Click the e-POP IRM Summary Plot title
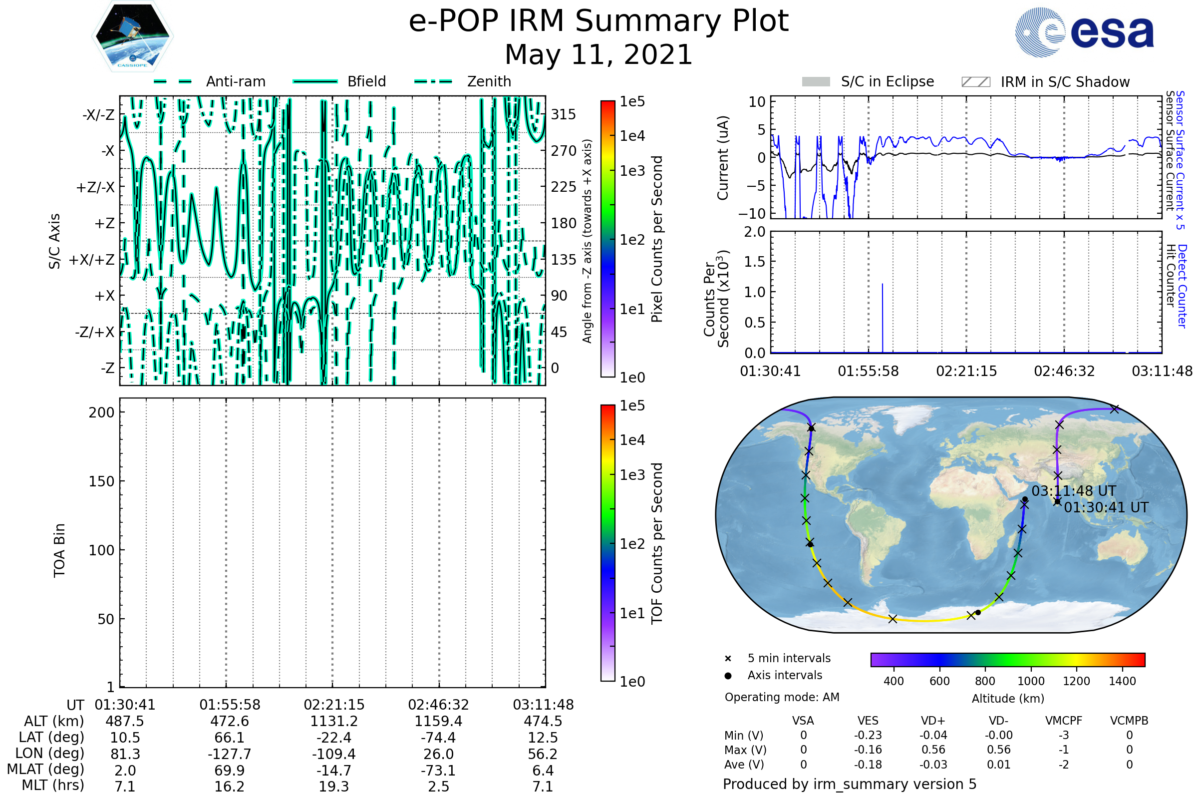This screenshot has width=1198, height=799. [x=599, y=21]
